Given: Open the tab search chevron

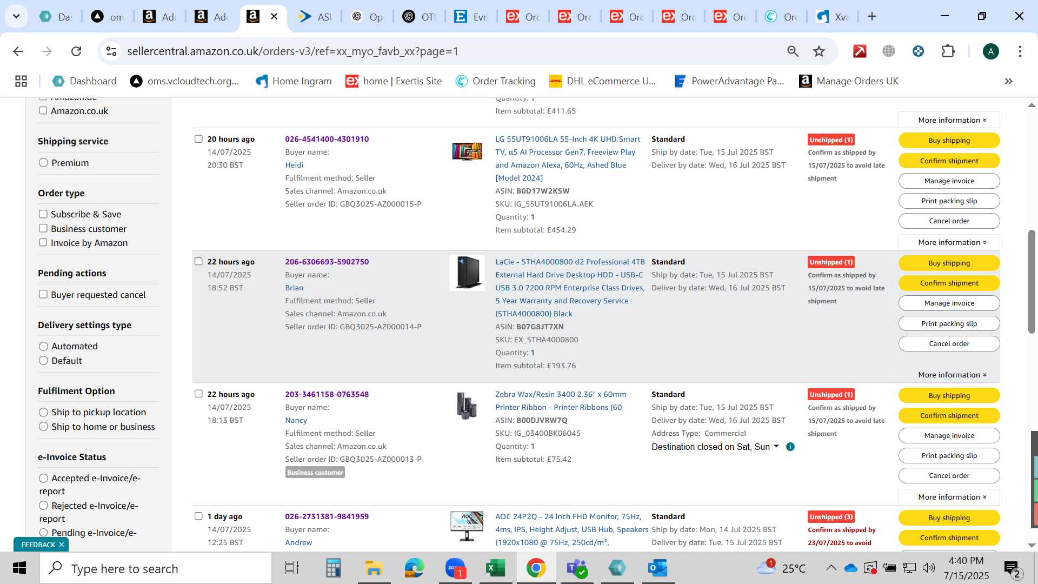Looking at the screenshot, I should tap(16, 16).
